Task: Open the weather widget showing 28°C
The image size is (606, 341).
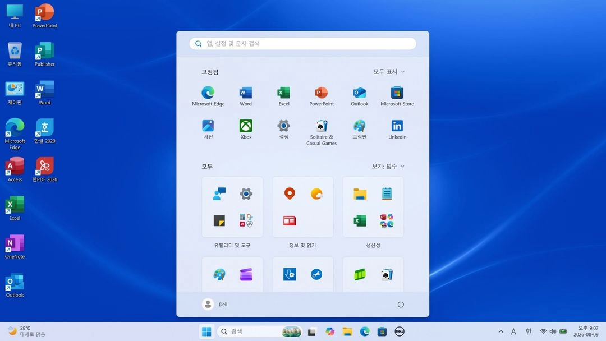Action: coord(26,331)
